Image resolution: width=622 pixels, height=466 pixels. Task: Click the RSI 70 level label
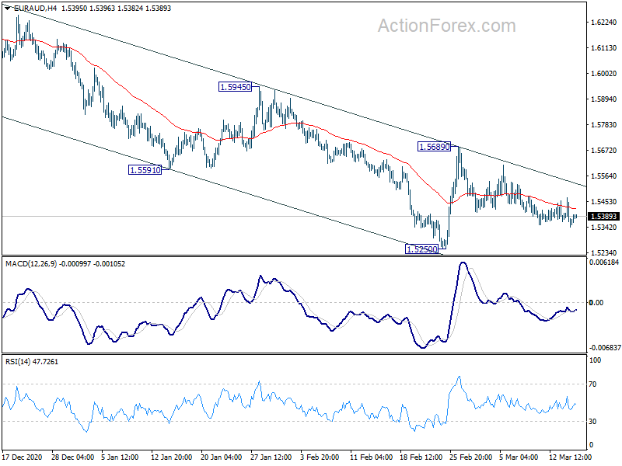point(592,384)
